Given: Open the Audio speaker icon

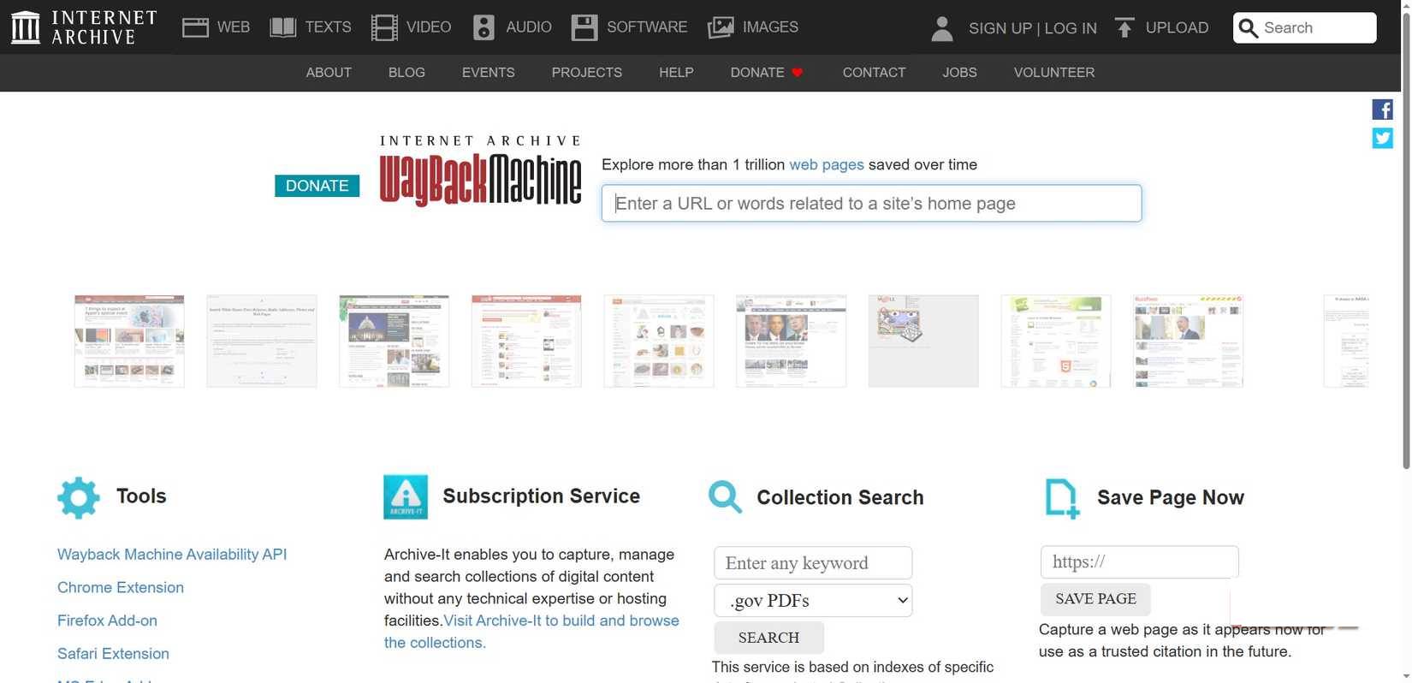Looking at the screenshot, I should pyautogui.click(x=484, y=27).
